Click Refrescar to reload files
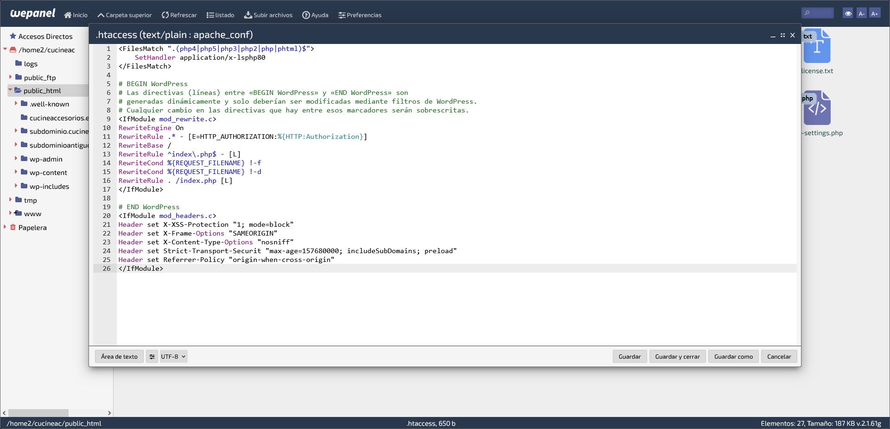890x429 pixels. [179, 15]
